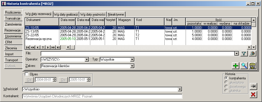Viewport: 262px width, 102px height.
Task: Select the Rezerwacja ręczna row
Action: point(138,39)
